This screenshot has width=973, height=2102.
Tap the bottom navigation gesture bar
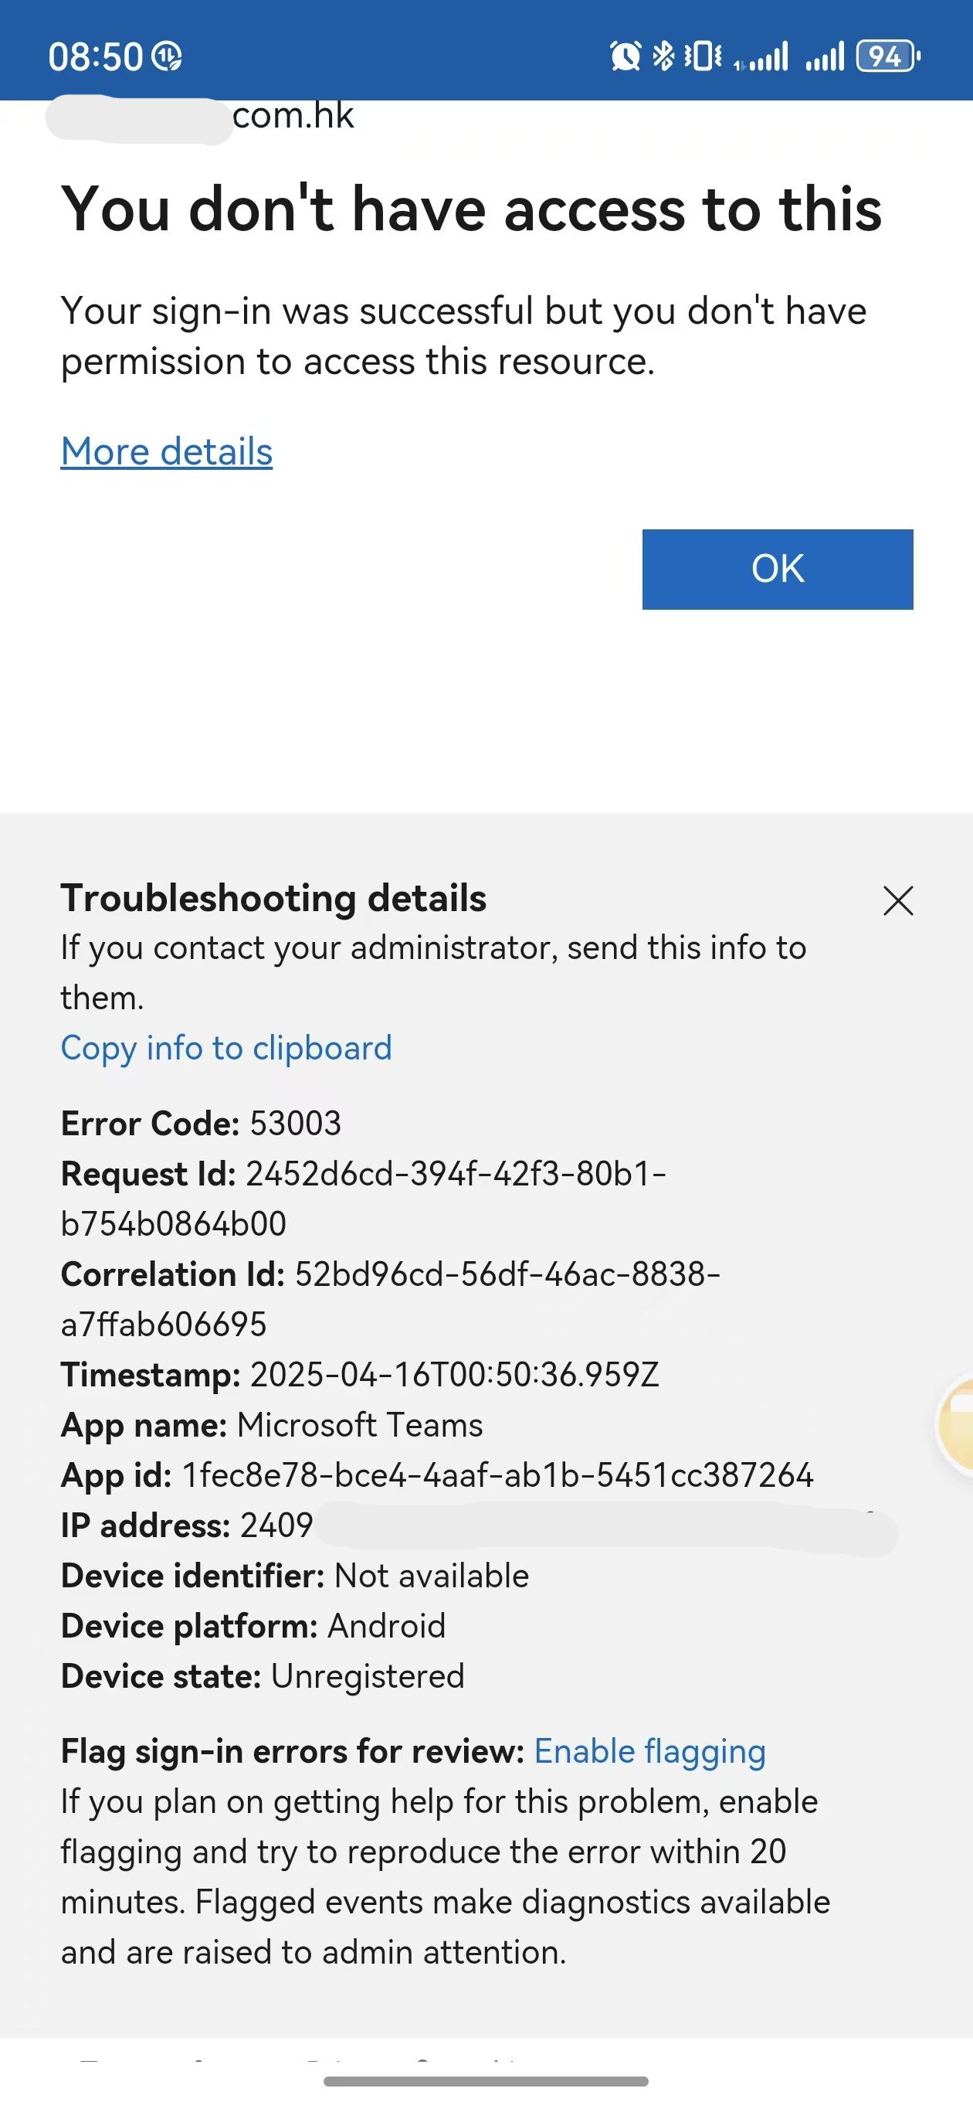486,2082
